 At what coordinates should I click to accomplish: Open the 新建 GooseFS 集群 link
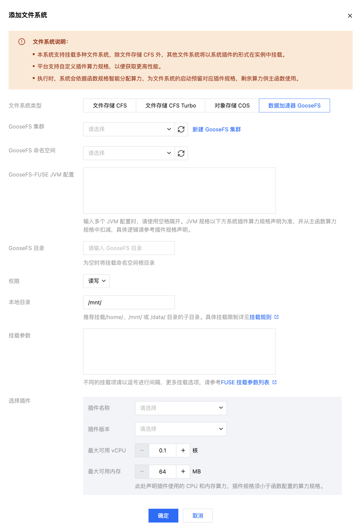click(x=217, y=129)
